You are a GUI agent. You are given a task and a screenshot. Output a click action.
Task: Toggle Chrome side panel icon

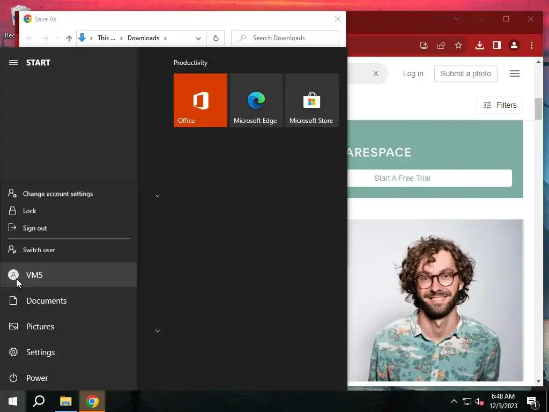(x=497, y=45)
